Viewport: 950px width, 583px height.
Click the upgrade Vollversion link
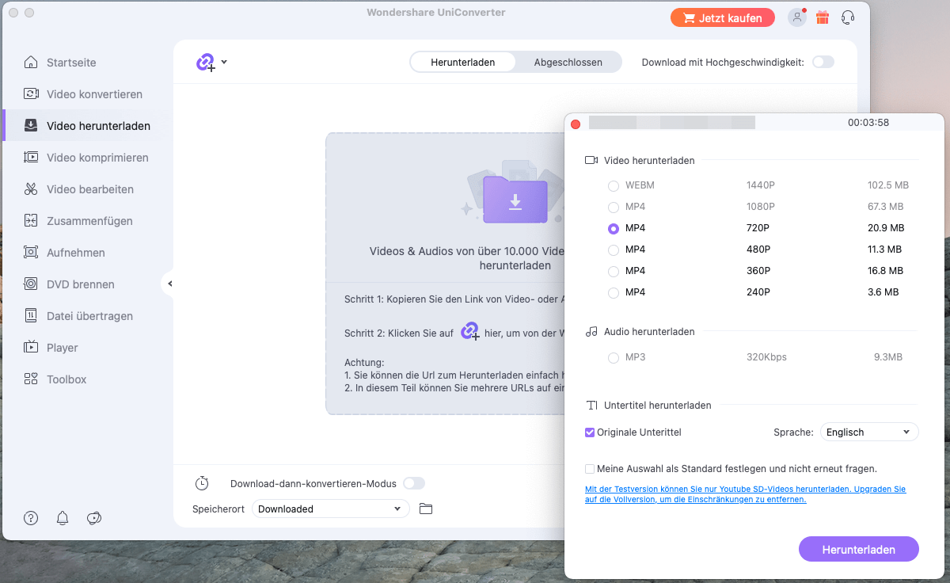745,494
